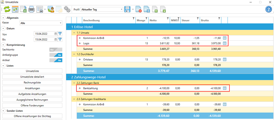274x120 pixels.
Task: Collapse the Komprimierung section
Action: (x=3, y=45)
